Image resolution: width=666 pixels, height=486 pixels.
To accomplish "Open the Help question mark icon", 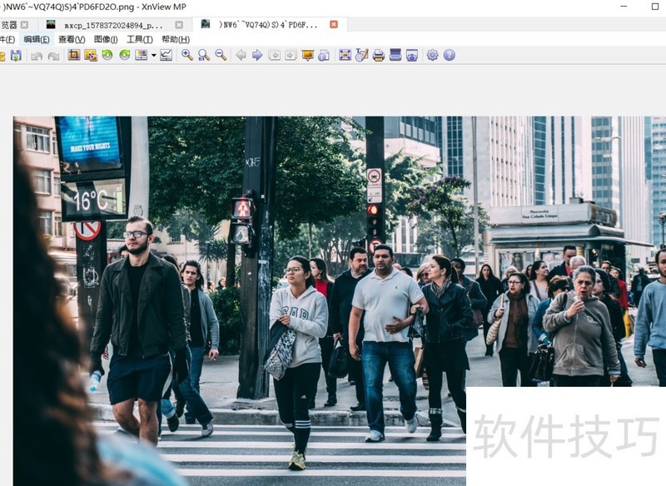I will tap(450, 55).
